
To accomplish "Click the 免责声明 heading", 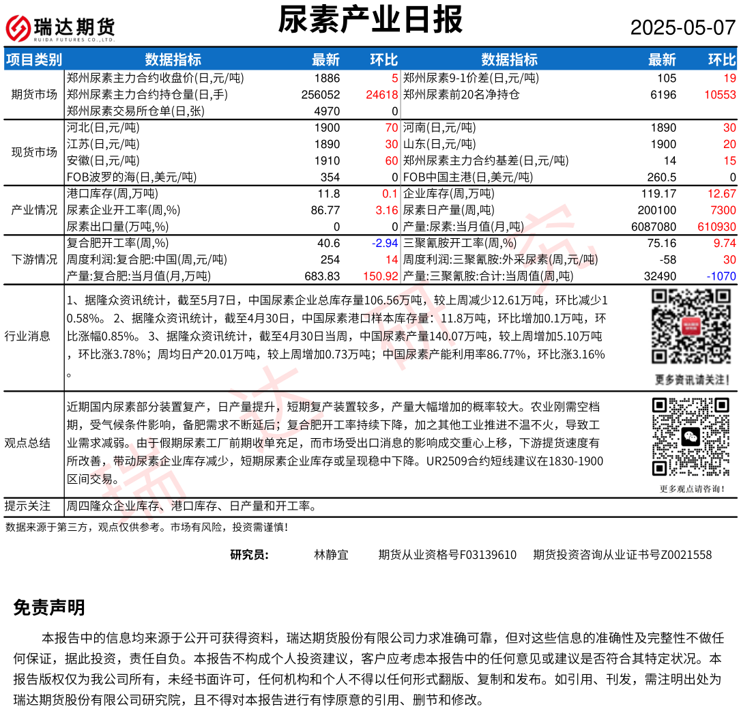I will [49, 607].
